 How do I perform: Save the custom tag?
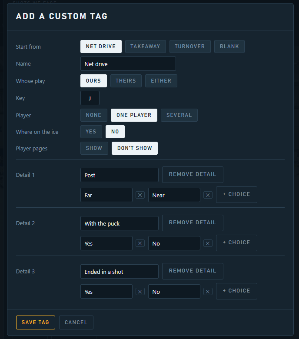tap(36, 322)
